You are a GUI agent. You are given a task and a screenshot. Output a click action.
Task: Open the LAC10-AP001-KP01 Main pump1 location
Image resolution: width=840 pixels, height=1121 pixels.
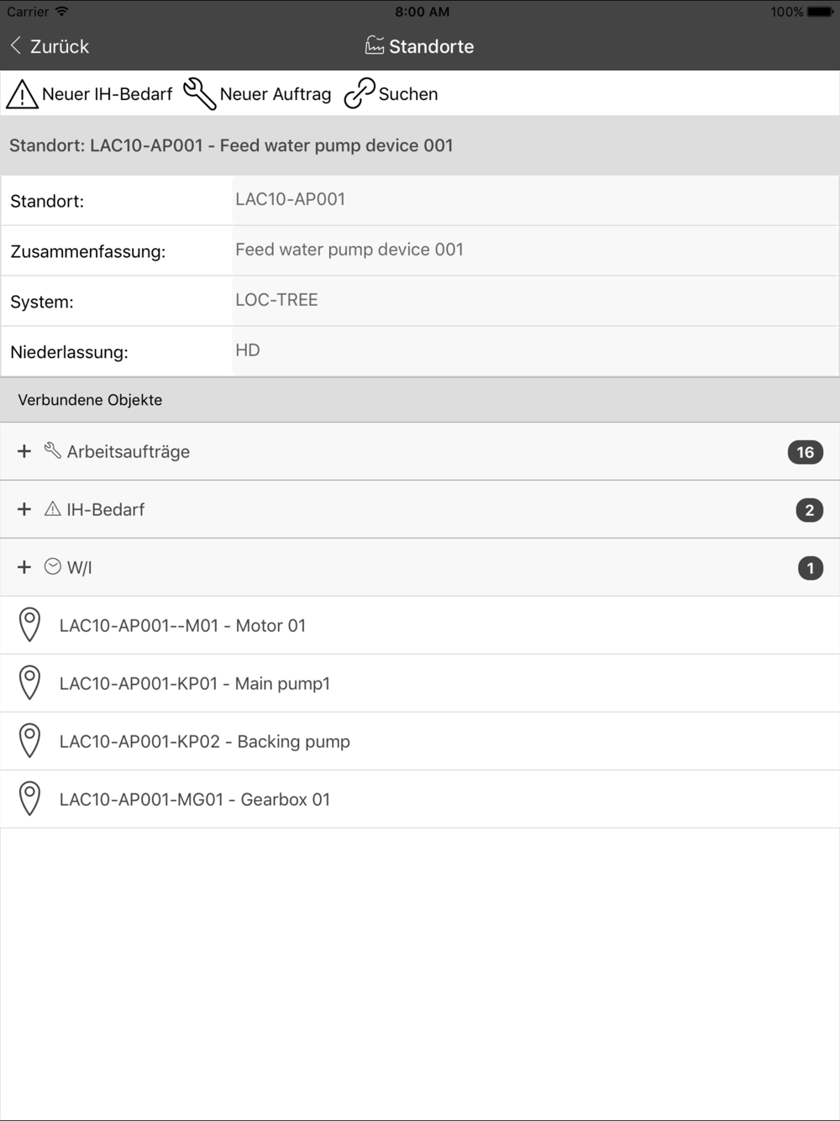point(420,683)
